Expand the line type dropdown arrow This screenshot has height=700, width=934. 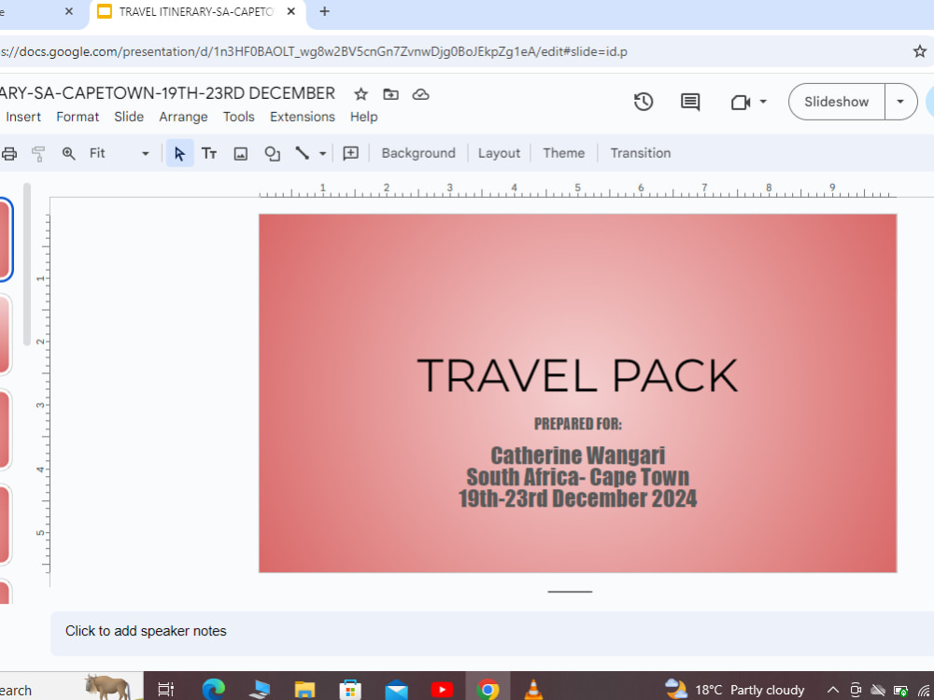tap(322, 154)
